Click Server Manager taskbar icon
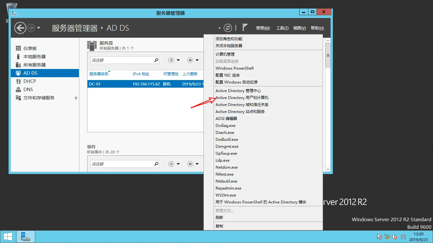Viewport: 433px width, 243px height. (x=26, y=237)
